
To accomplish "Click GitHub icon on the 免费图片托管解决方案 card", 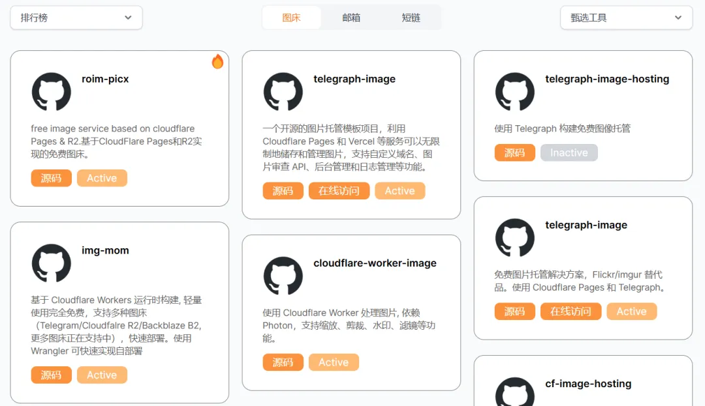I will [x=515, y=237].
